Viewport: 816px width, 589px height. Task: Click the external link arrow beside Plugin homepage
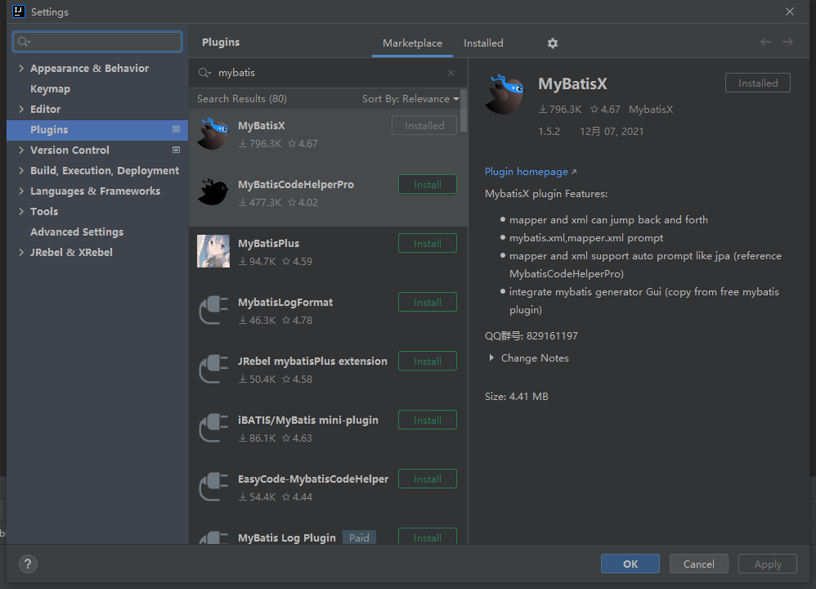click(x=574, y=171)
